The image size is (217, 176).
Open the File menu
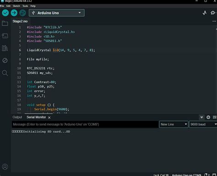(x=2, y=6)
